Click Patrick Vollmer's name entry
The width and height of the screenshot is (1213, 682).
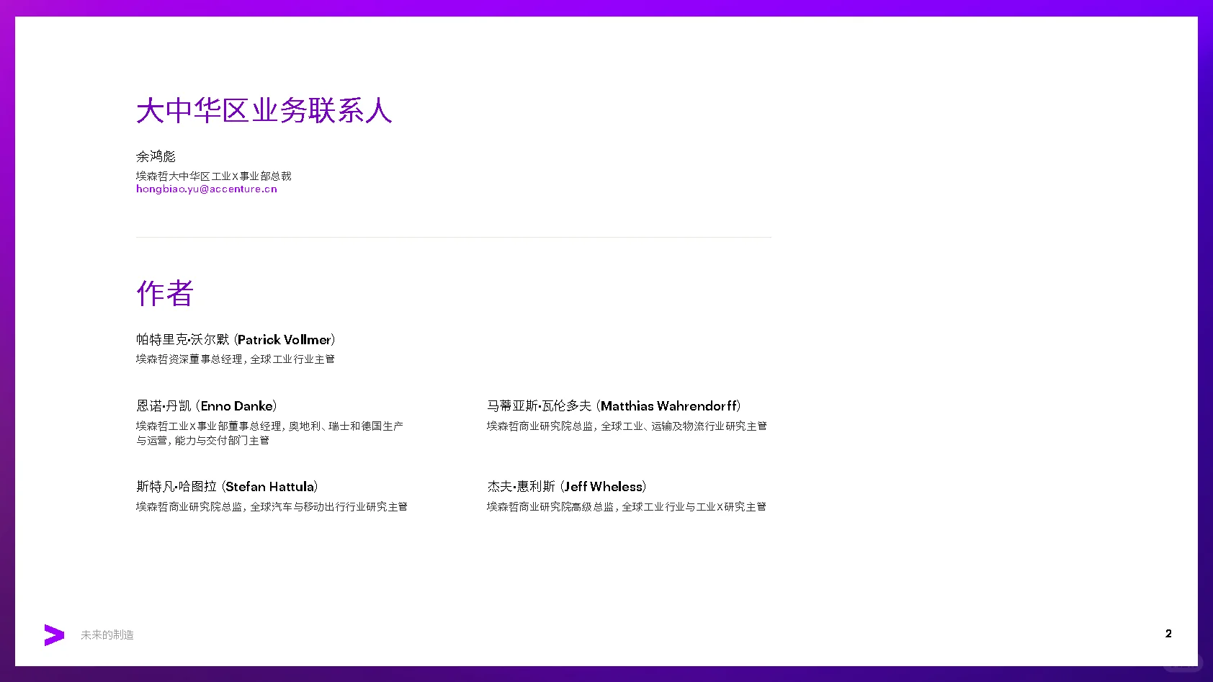(x=235, y=339)
